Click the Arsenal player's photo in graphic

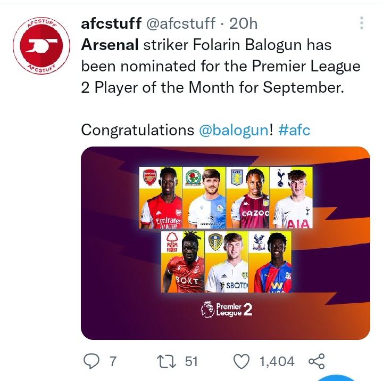(x=161, y=198)
